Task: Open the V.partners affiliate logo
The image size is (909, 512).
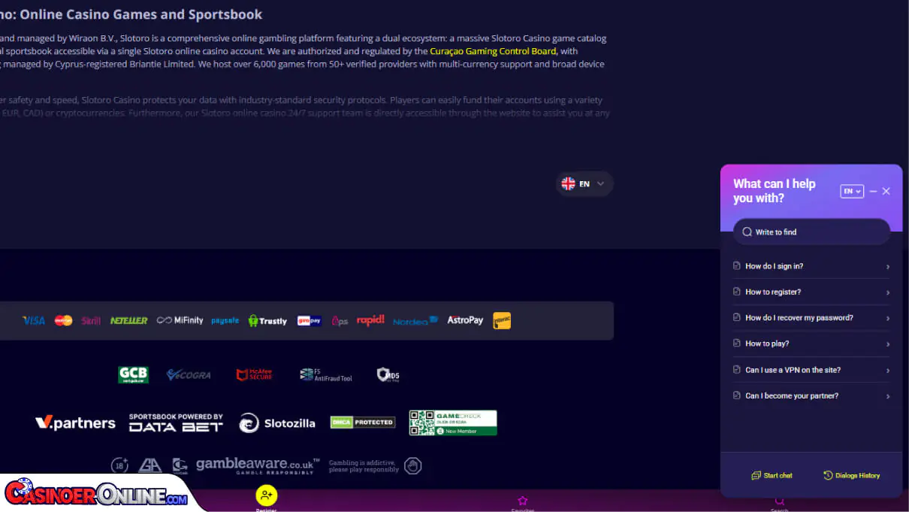Action: coord(75,423)
